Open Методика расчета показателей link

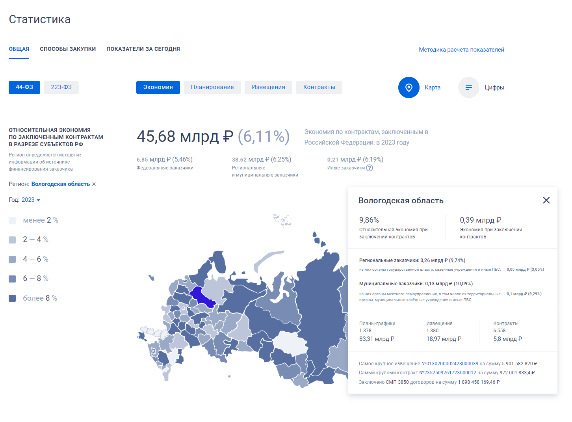(461, 50)
